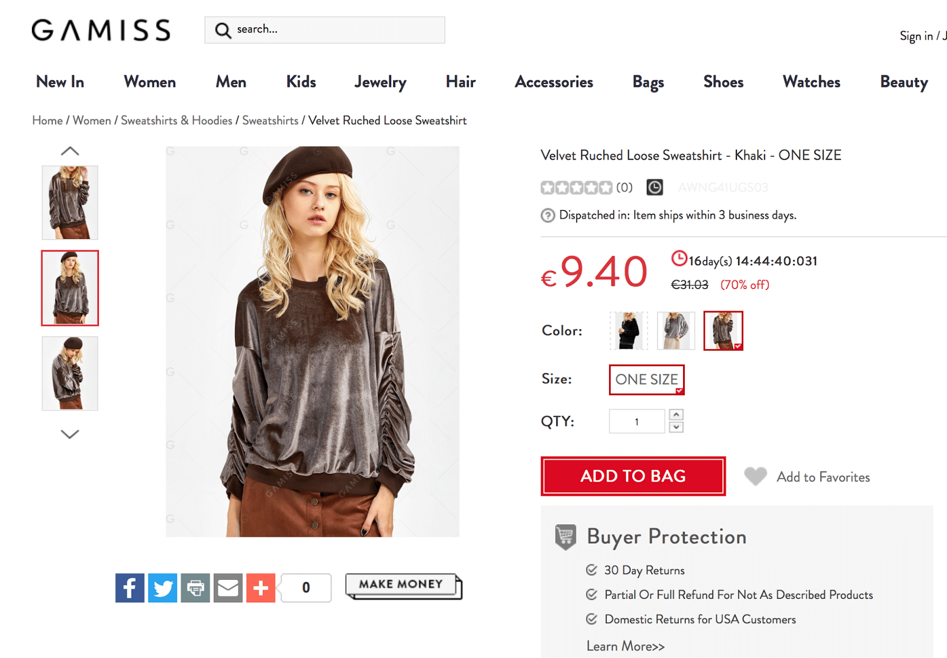Screen dimensions: 947x658
Task: Increase quantity with up arrow
Action: point(677,415)
